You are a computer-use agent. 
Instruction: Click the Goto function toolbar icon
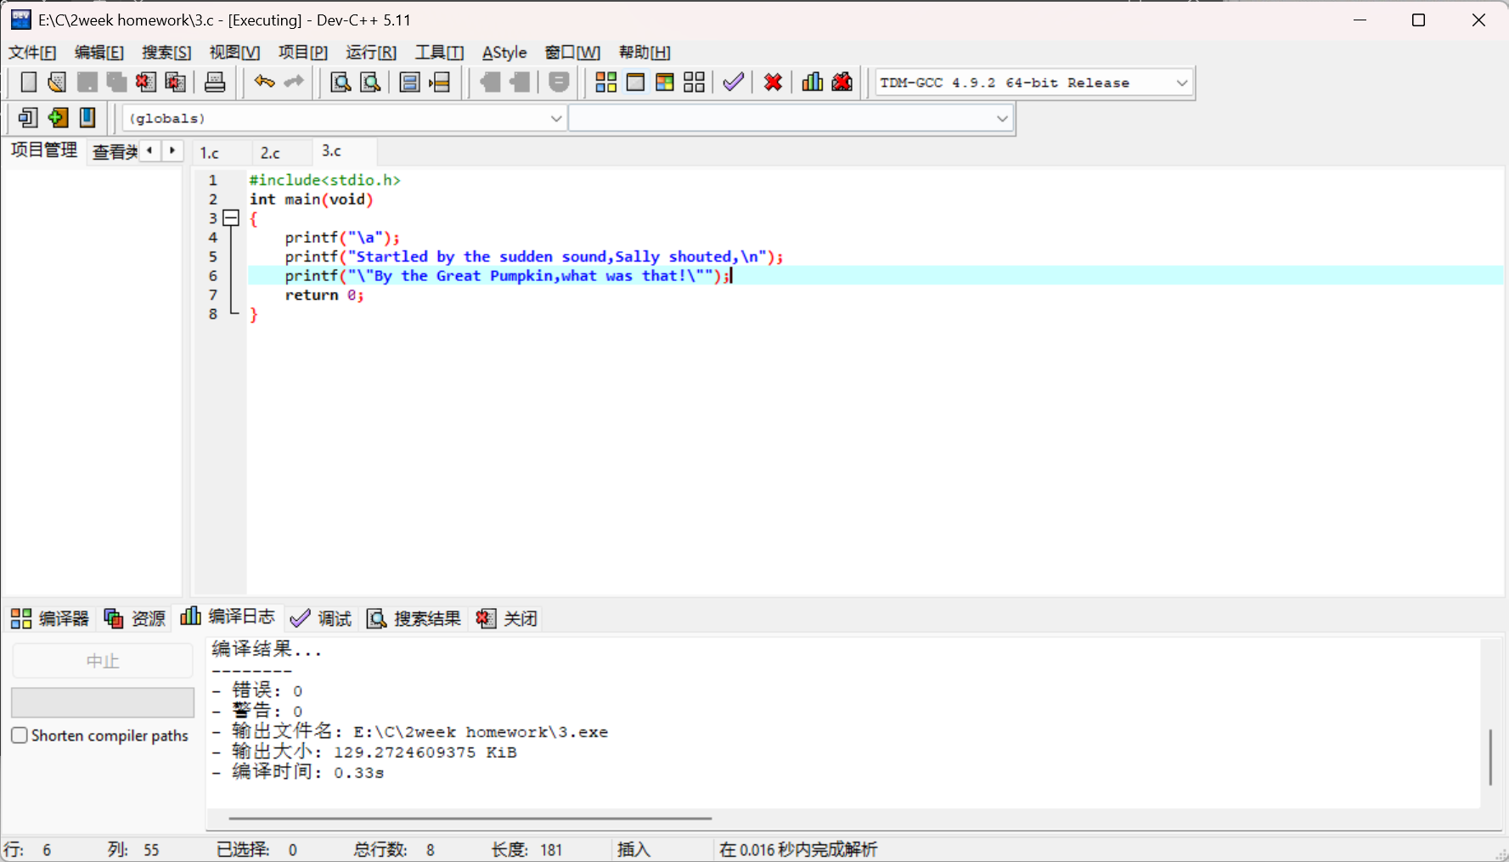tap(409, 82)
